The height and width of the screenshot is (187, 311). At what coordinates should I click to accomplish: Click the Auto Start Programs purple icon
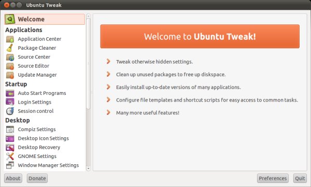(10, 93)
